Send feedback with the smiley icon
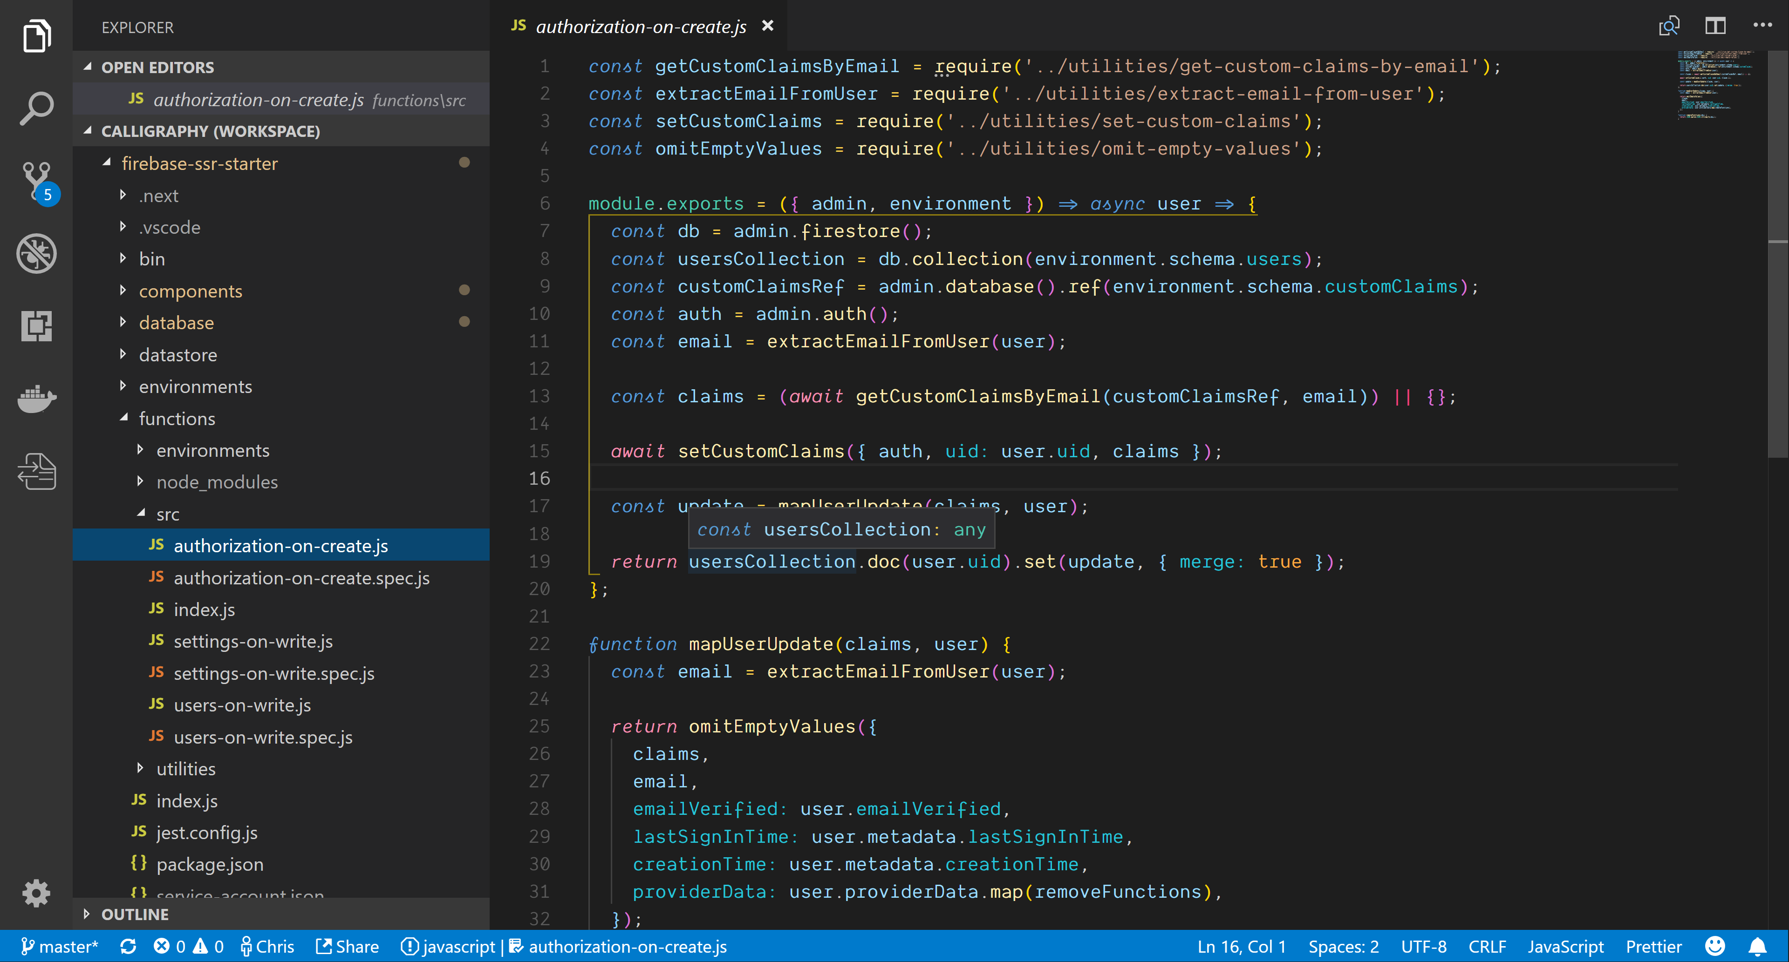The height and width of the screenshot is (962, 1789). point(1714,946)
